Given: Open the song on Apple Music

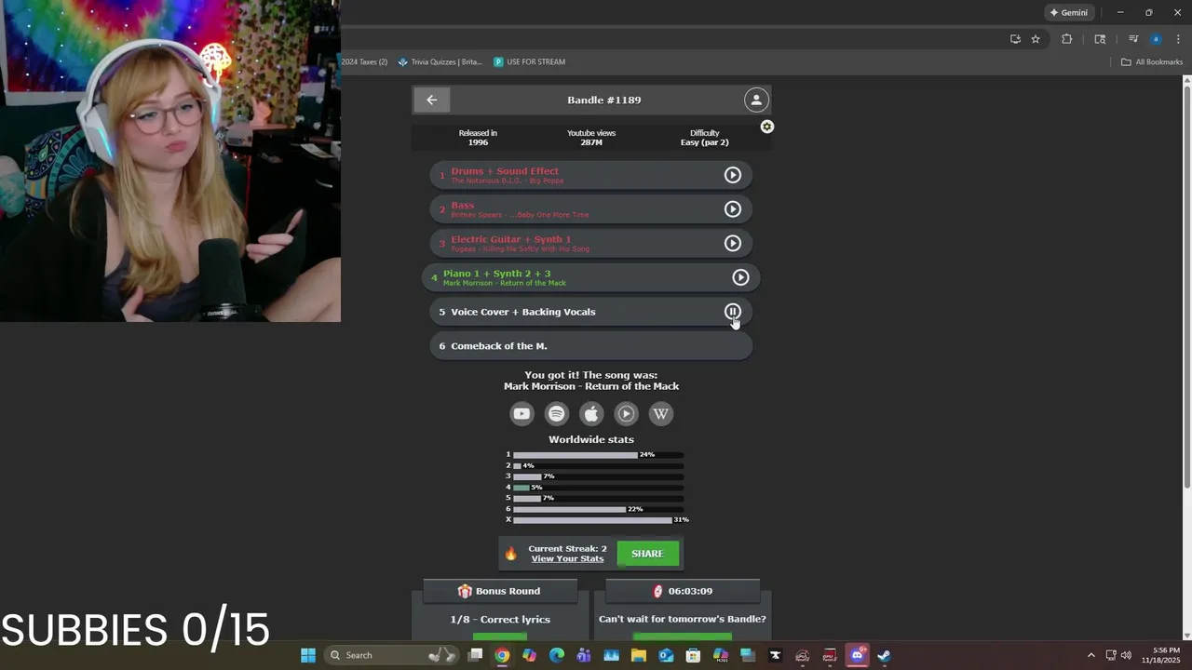Looking at the screenshot, I should (x=591, y=413).
